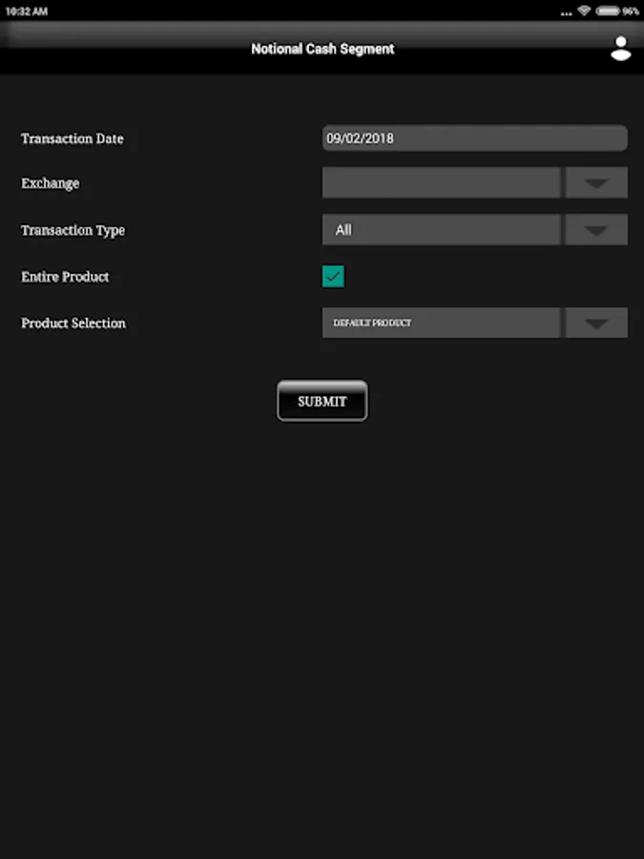Screen dimensions: 644x859
Task: Tap the status bar overflow dots
Action: 566,13
